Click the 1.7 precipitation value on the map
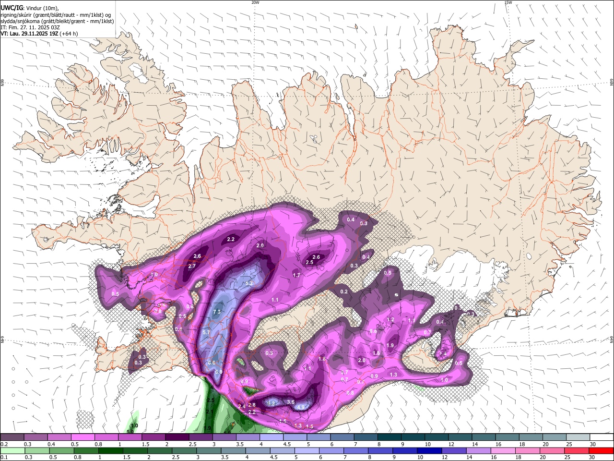Screen dimensions: 614x461 tap(296, 275)
